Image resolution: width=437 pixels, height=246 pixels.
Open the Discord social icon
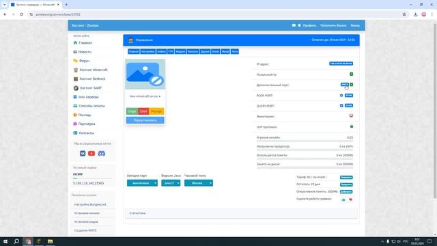click(102, 153)
